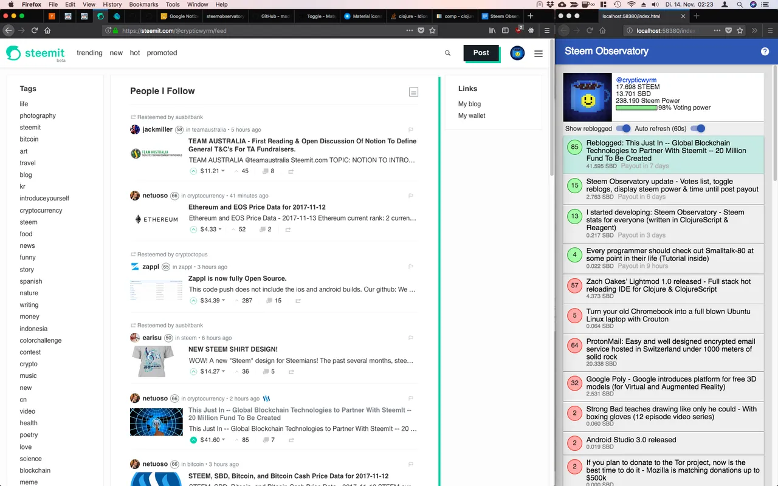Open the macOS Spotlight search
Image resolution: width=778 pixels, height=486 pixels.
point(741,4)
